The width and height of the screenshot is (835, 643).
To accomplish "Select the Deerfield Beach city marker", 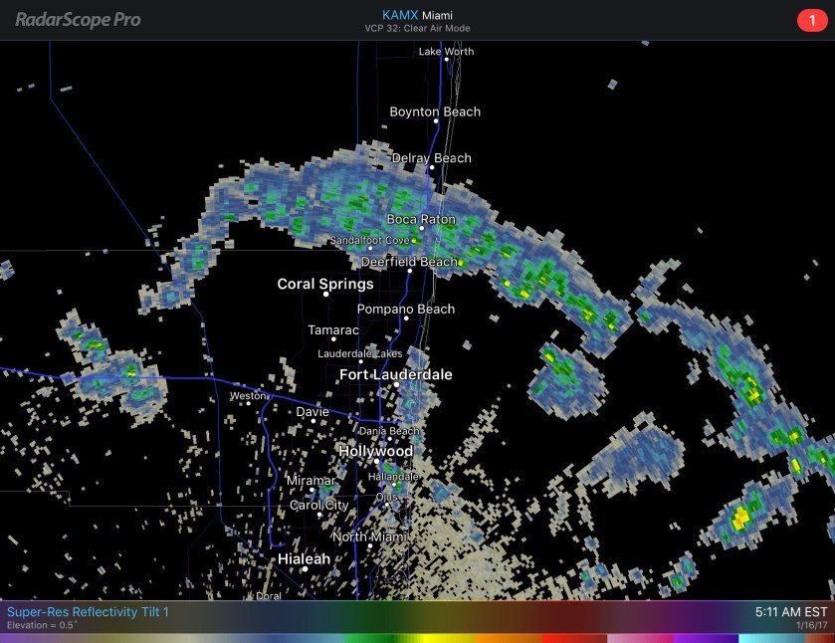I will tap(410, 271).
